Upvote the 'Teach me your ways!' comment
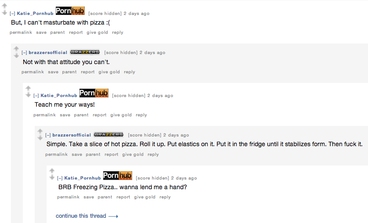This screenshot has height=223, width=368. (x=28, y=88)
